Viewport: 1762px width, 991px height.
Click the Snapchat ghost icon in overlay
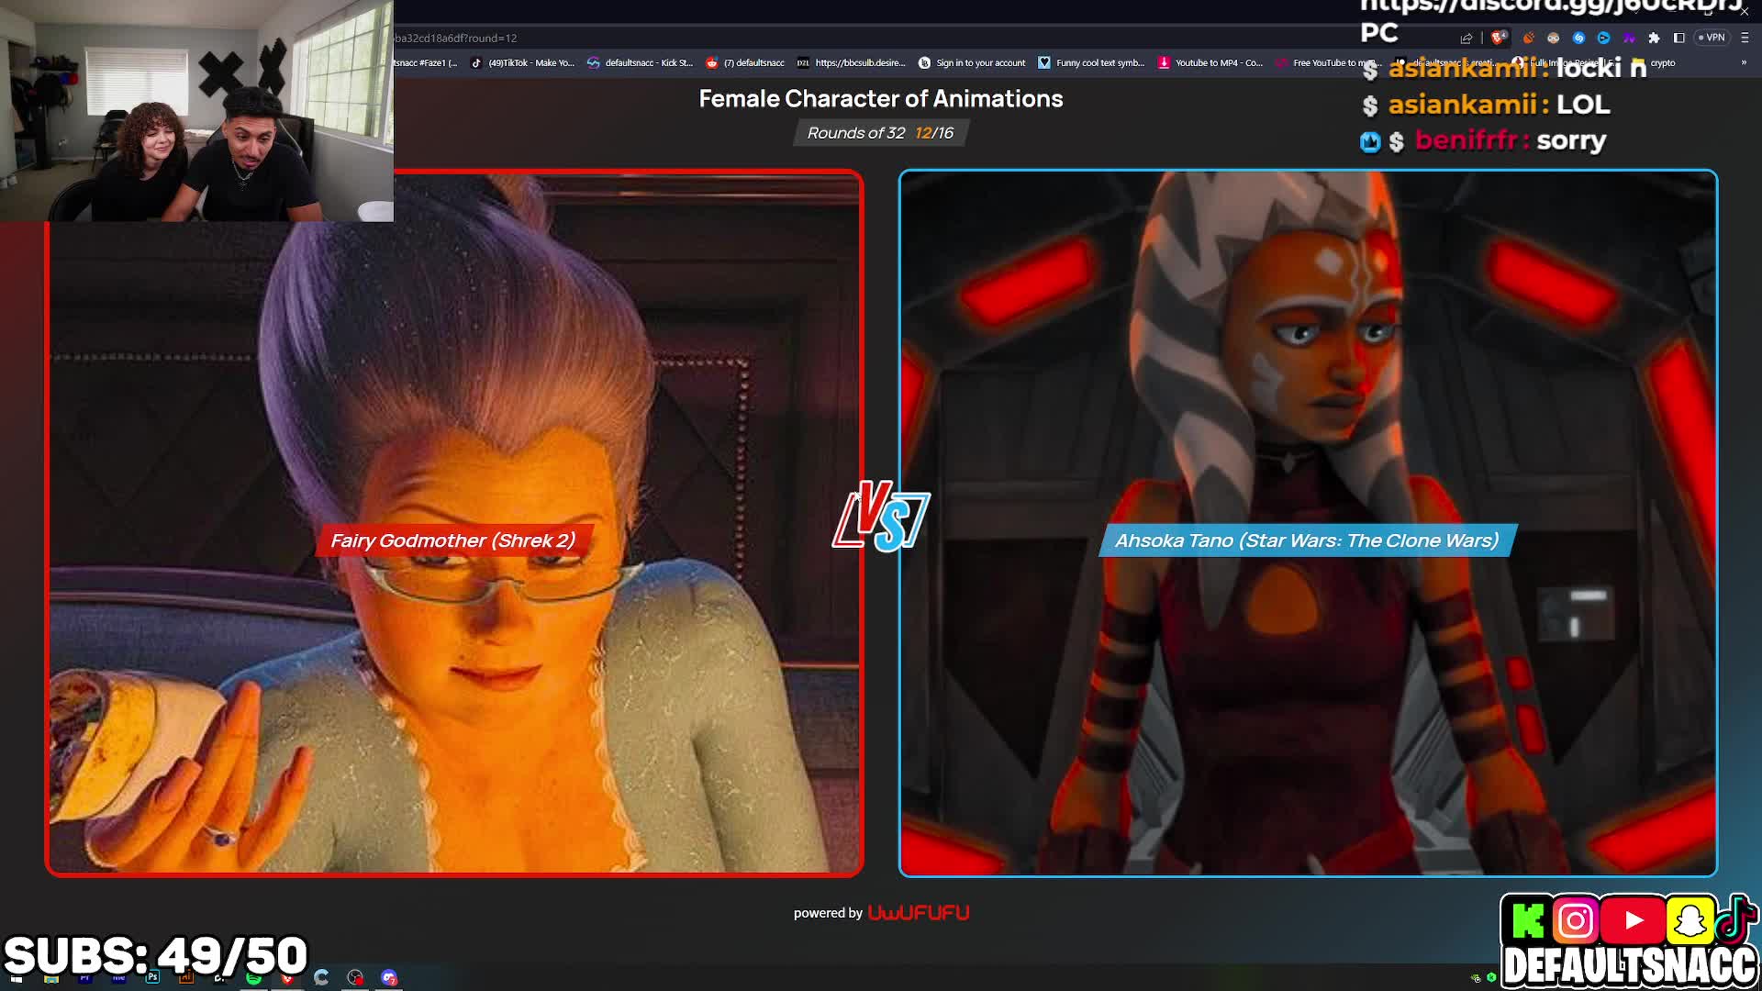[1690, 920]
